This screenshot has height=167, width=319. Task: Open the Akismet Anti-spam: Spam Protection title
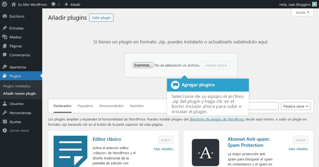pyautogui.click(x=249, y=142)
